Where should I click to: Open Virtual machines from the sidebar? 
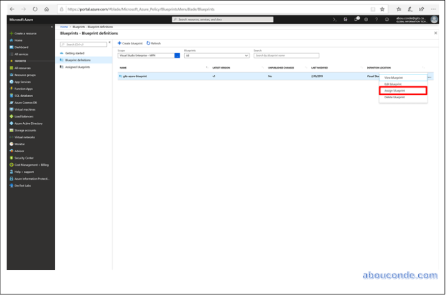pos(26,109)
